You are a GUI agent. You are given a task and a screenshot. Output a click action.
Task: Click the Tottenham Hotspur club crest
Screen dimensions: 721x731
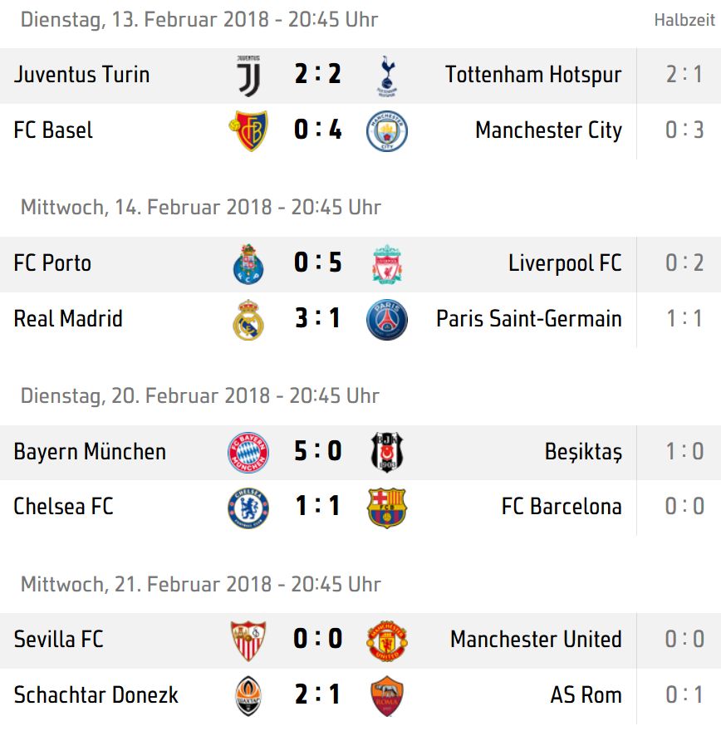[x=387, y=76]
